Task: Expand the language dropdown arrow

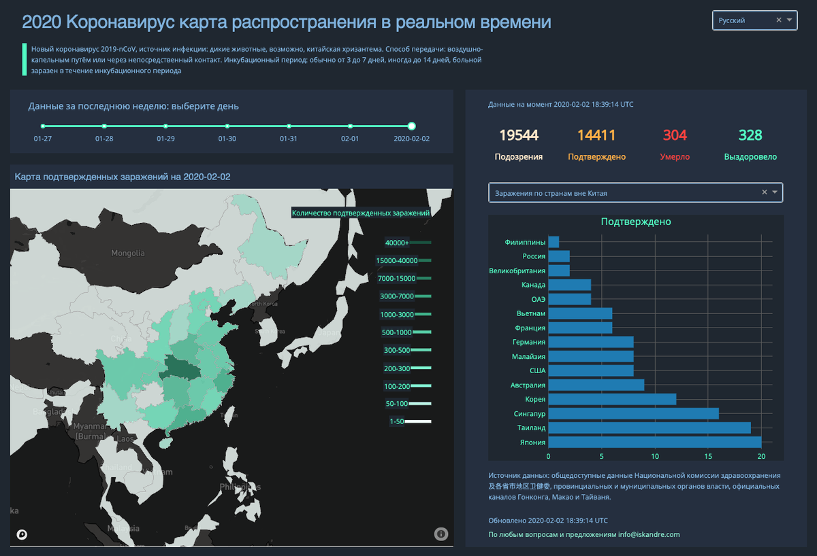Action: [790, 20]
